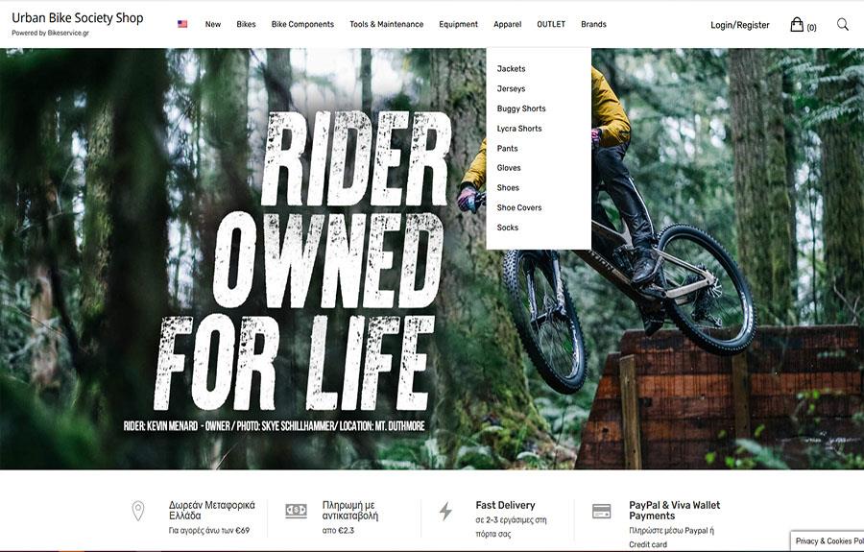Select Jackets from the Apparel dropdown
The image size is (864, 552).
[511, 69]
